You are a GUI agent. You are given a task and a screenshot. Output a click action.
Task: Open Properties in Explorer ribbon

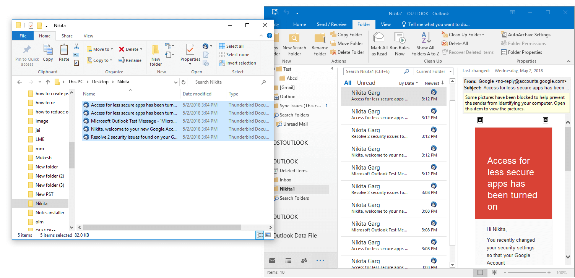(x=190, y=54)
